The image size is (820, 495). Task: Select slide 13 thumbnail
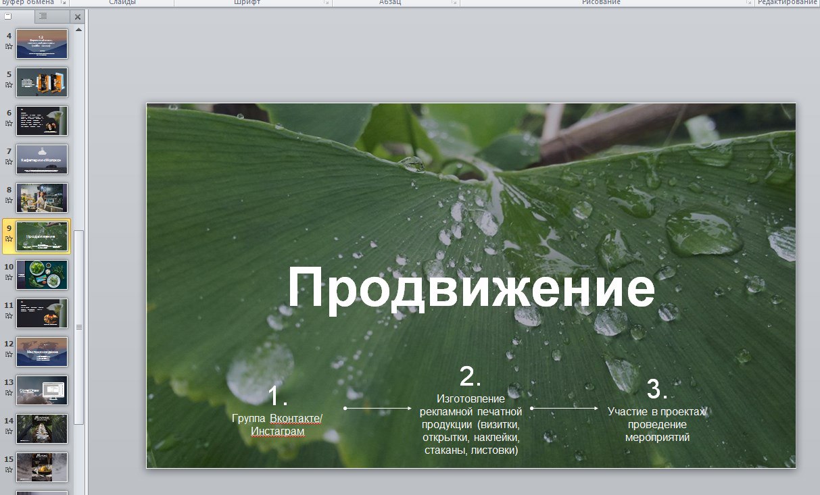(42, 390)
